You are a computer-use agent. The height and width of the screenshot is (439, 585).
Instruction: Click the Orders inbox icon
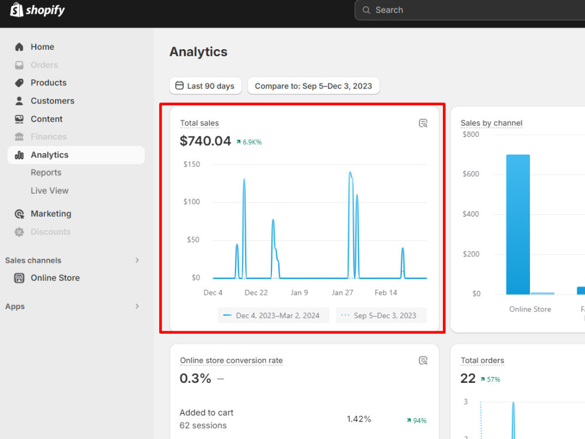(19, 65)
